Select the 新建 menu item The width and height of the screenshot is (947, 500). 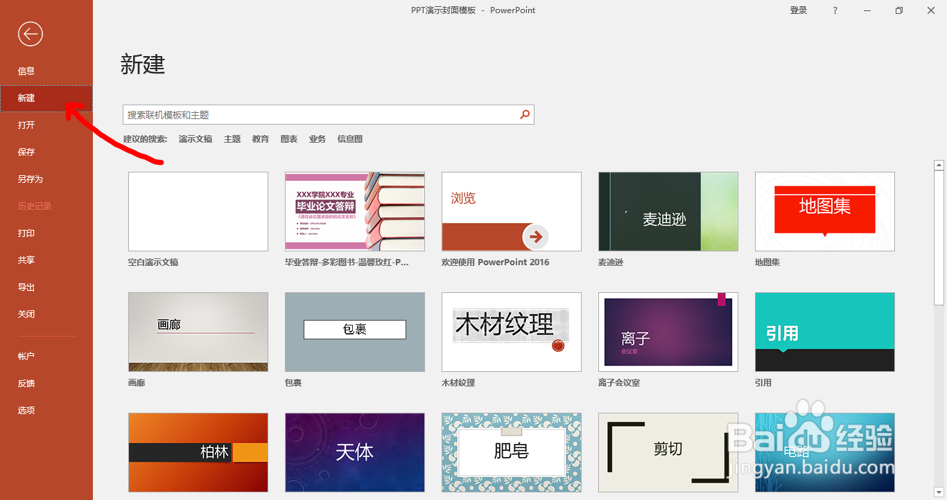tap(46, 98)
